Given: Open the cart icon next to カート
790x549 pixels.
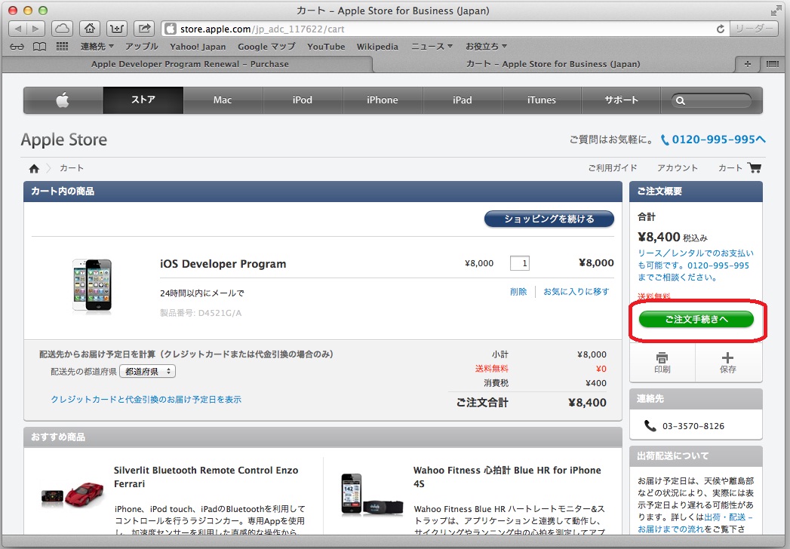Looking at the screenshot, I should tap(754, 167).
